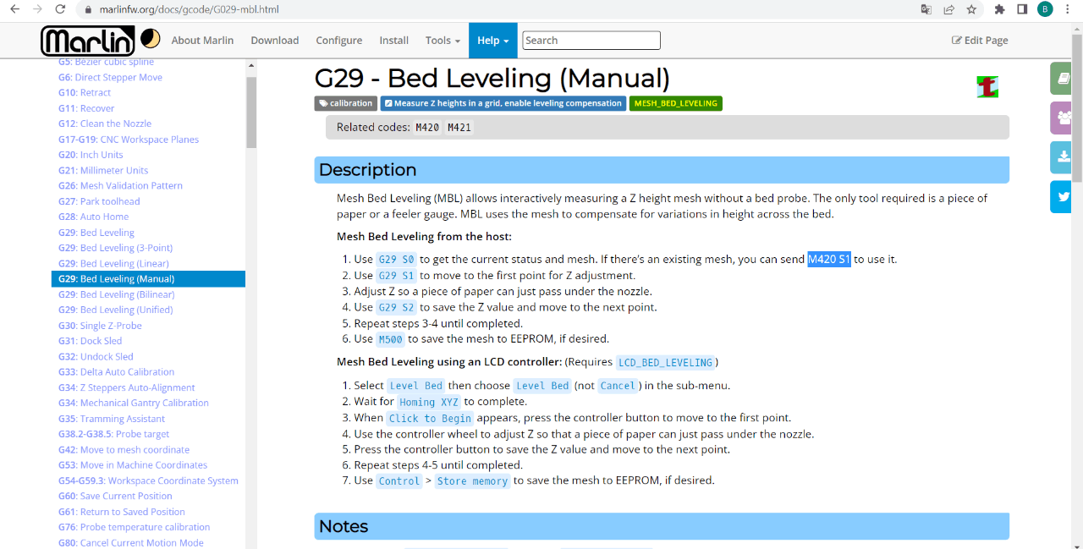The height and width of the screenshot is (549, 1083).
Task: Open the Twitter side button
Action: point(1061,197)
